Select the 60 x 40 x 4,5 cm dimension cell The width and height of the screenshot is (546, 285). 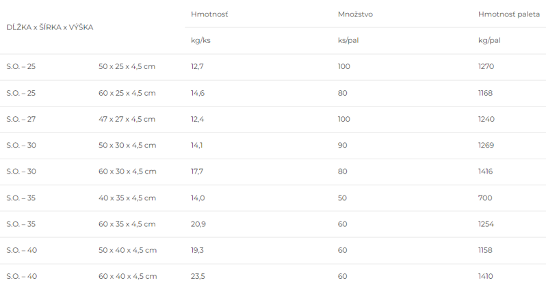point(127,277)
